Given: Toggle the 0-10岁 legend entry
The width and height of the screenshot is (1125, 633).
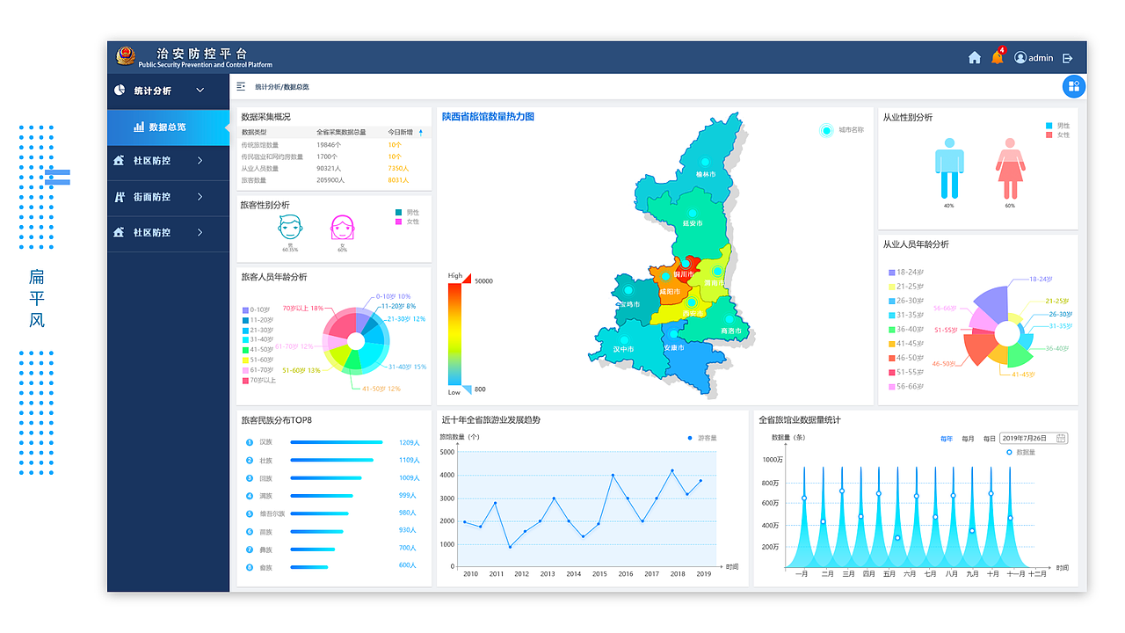Looking at the screenshot, I should point(257,309).
